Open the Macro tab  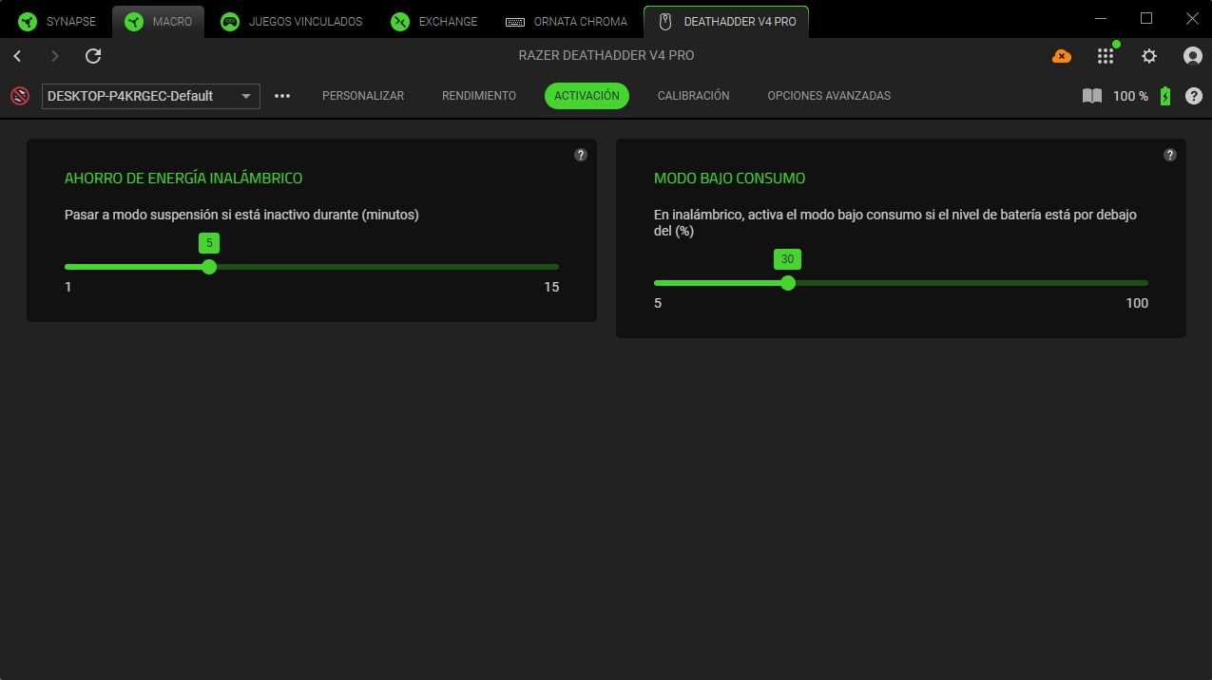158,21
